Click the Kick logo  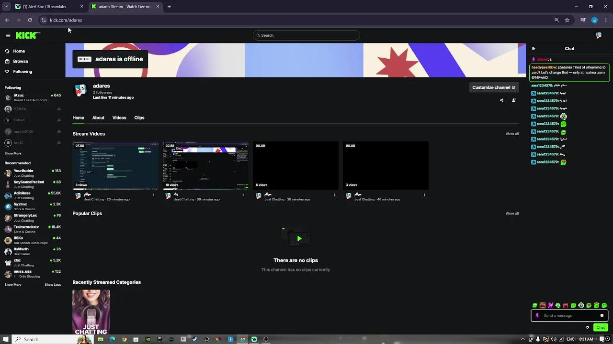coord(28,35)
